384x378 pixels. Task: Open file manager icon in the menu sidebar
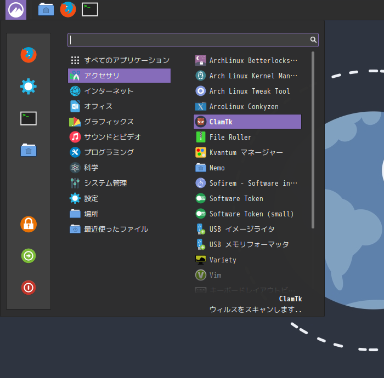(x=29, y=150)
